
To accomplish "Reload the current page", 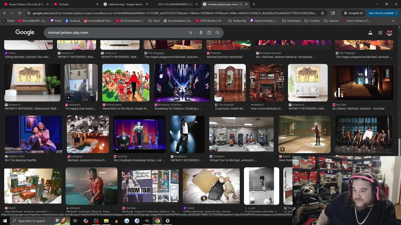I will click(x=19, y=13).
